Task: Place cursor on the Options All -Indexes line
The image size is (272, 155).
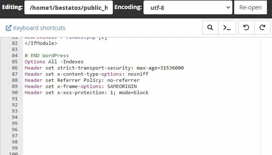Action: point(54,62)
